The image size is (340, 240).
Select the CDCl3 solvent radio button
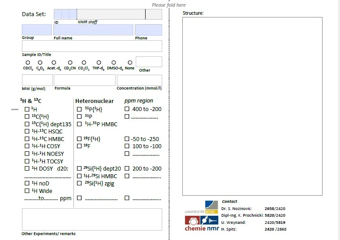click(28, 63)
